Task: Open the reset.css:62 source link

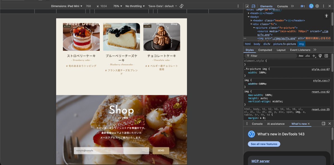Action: pyautogui.click(x=321, y=92)
